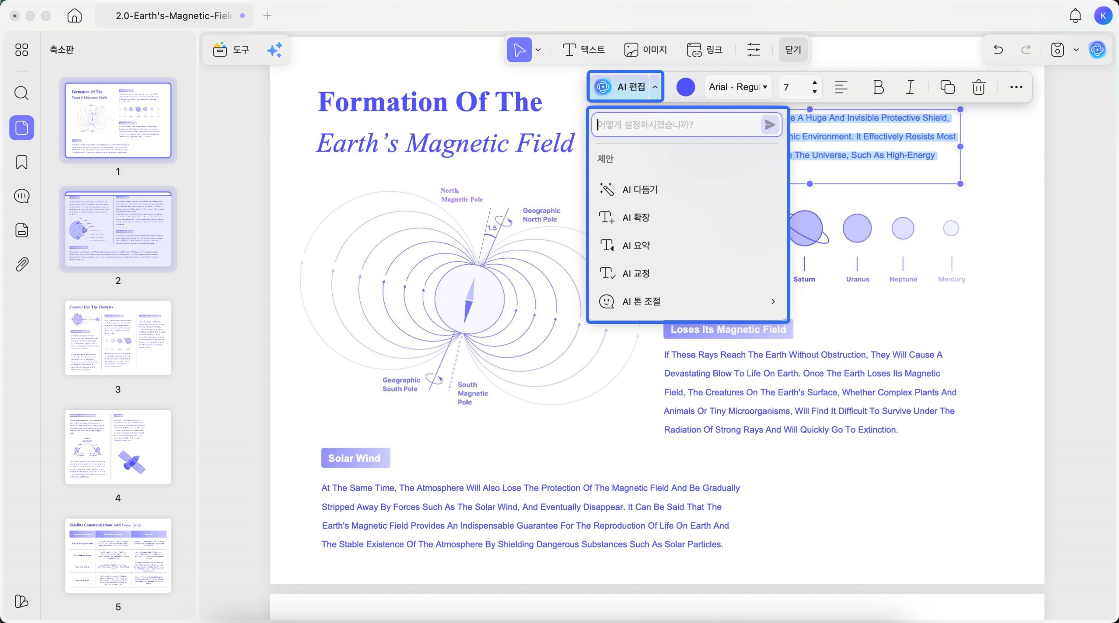Select the AI 요약 menu option
Screen dimensions: 1119x623
636,246
